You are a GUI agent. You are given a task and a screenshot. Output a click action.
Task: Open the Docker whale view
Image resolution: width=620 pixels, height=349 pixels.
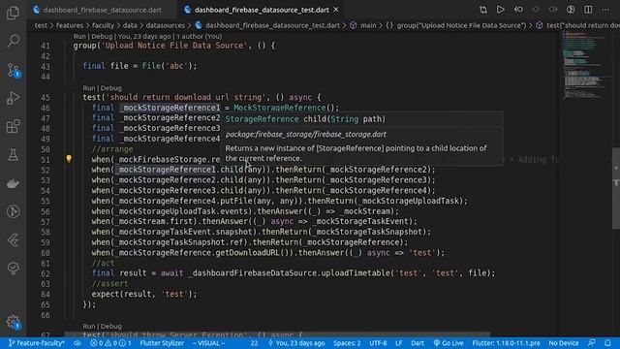(x=13, y=183)
